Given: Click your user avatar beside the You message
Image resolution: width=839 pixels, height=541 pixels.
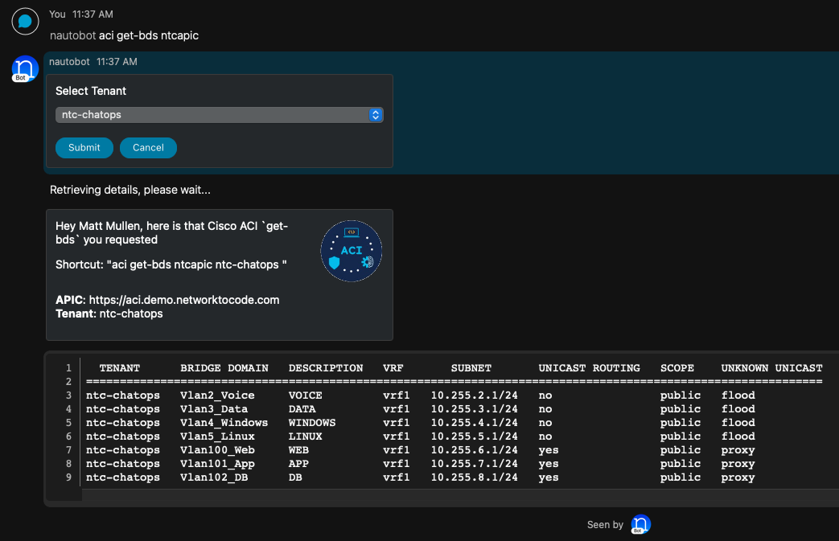Looking at the screenshot, I should [x=25, y=21].
